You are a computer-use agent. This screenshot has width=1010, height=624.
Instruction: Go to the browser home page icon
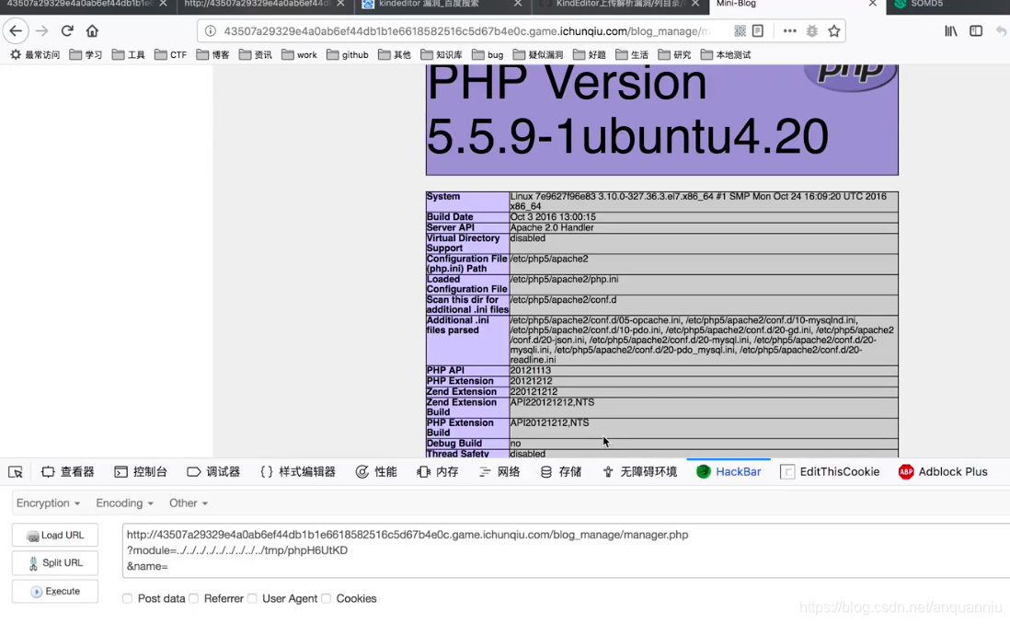(x=92, y=31)
